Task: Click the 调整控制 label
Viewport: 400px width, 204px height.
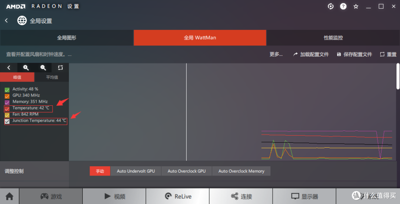Action: pos(14,171)
